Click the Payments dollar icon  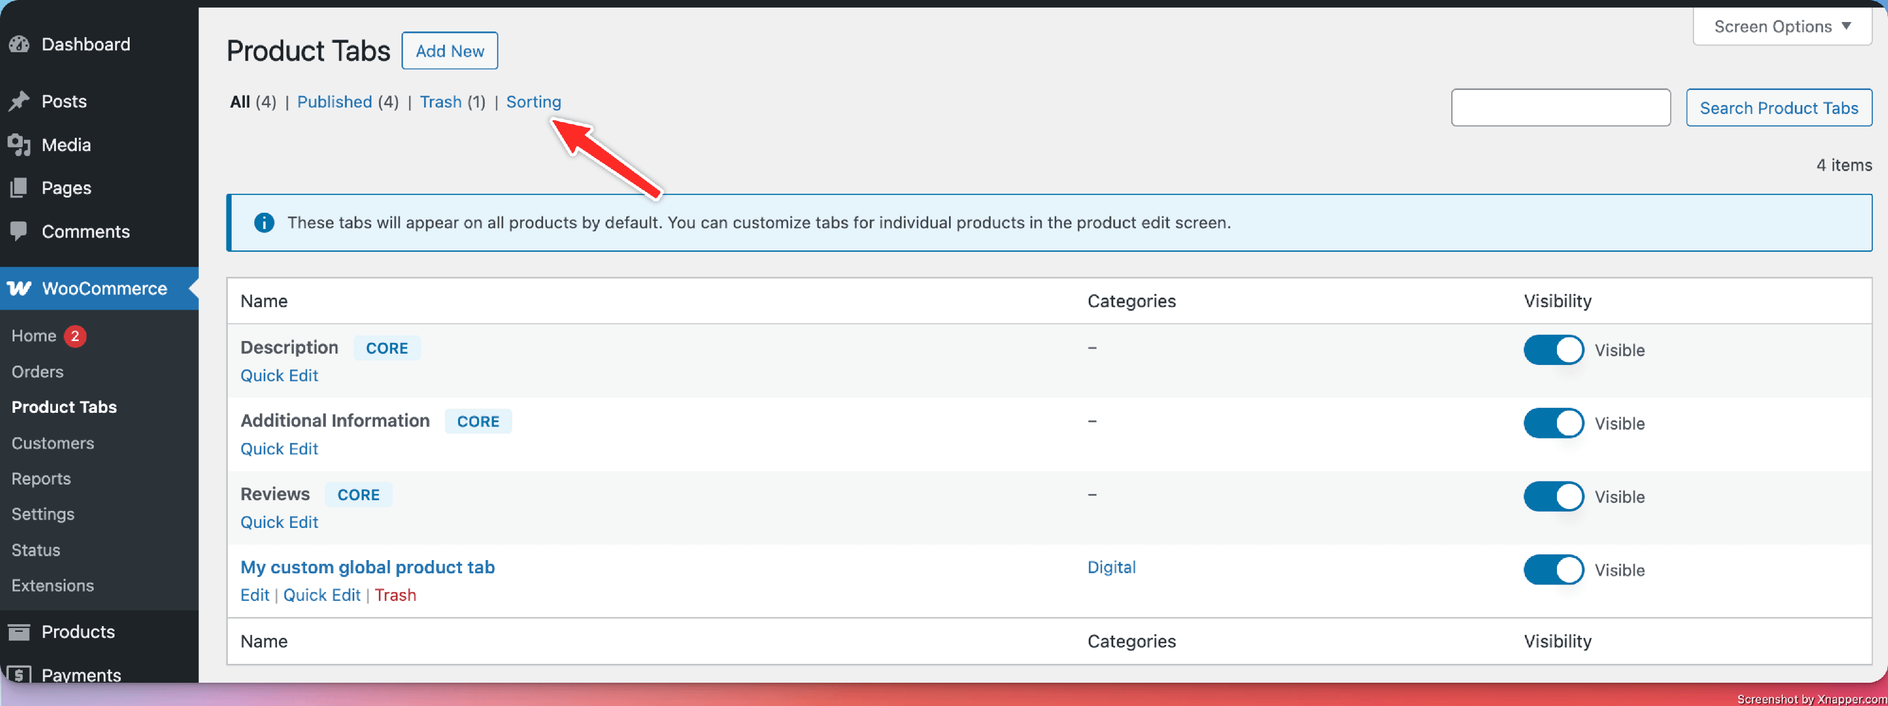(x=19, y=674)
